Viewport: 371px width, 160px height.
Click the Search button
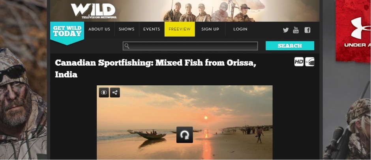290,46
